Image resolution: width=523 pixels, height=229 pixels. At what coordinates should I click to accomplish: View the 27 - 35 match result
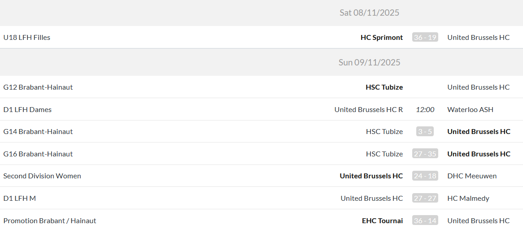[x=425, y=154]
